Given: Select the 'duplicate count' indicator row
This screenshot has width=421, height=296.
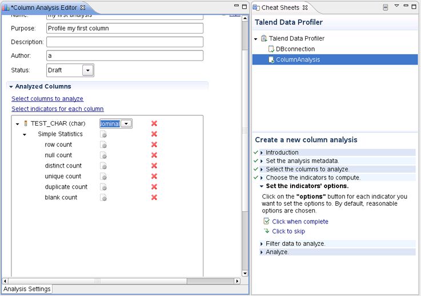Looking at the screenshot, I should point(66,187).
